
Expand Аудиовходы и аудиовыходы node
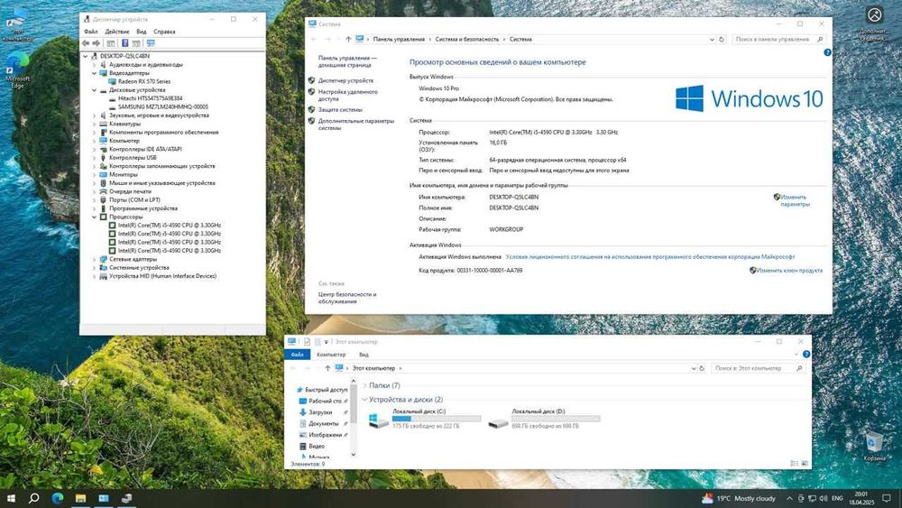(x=95, y=65)
